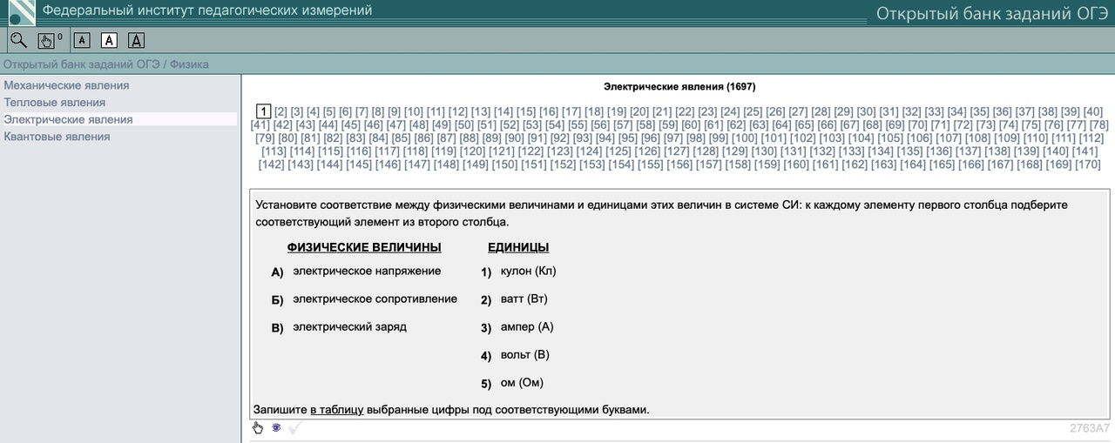This screenshot has width=1115, height=443.
Task: Go to page [3]
Action: click(x=297, y=111)
